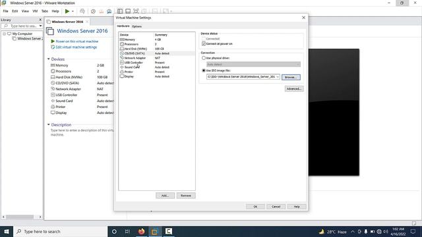The width and height of the screenshot is (422, 237).
Task: Collapse the My Computer tree node
Action: tap(5, 34)
